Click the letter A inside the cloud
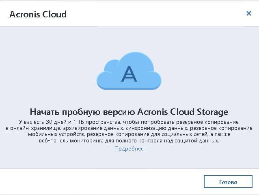This screenshot has width=259, height=195. (x=129, y=74)
